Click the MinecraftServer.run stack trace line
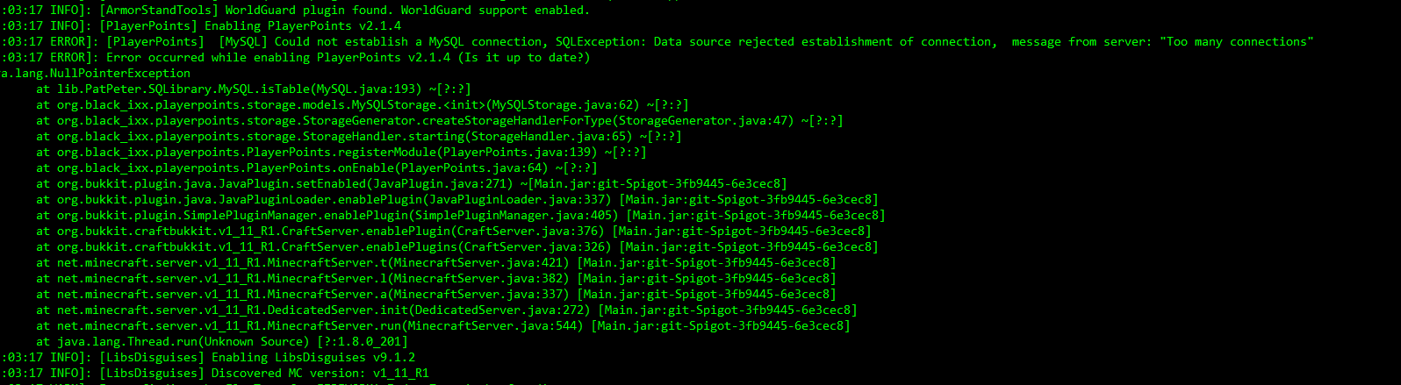This screenshot has height=385, width=1401. click(x=442, y=326)
